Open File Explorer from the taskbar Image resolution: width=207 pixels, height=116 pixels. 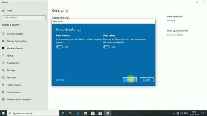[85, 113]
